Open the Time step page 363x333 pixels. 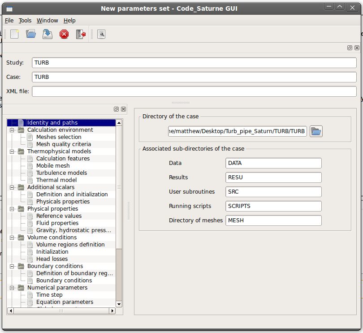(49, 295)
